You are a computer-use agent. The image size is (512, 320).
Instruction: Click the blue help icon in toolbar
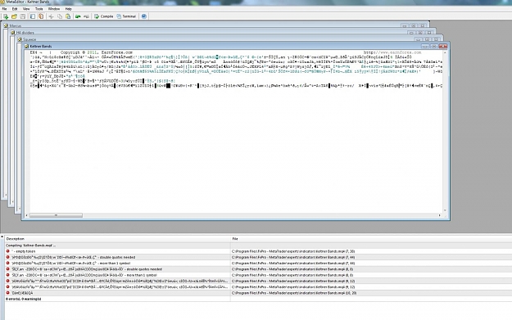[144, 16]
